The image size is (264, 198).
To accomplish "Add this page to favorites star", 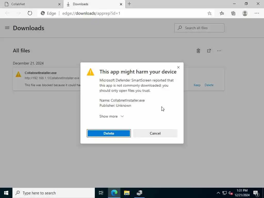I will point(209,13).
